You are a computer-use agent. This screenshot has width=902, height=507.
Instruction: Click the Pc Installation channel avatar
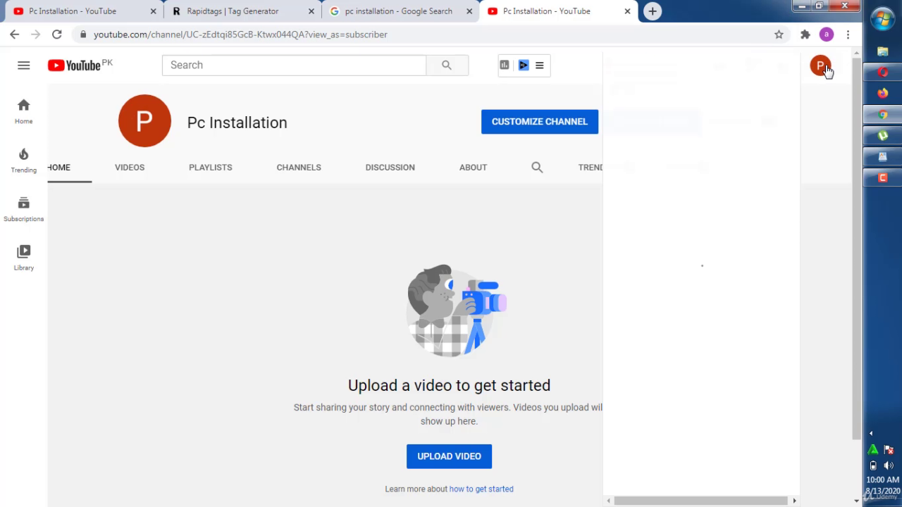point(144,121)
